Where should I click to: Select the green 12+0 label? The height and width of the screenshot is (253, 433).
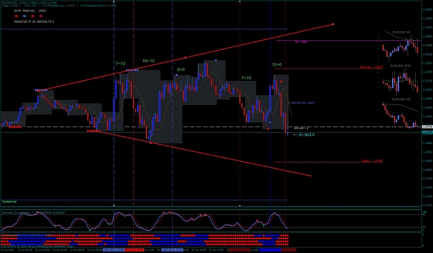coord(276,65)
